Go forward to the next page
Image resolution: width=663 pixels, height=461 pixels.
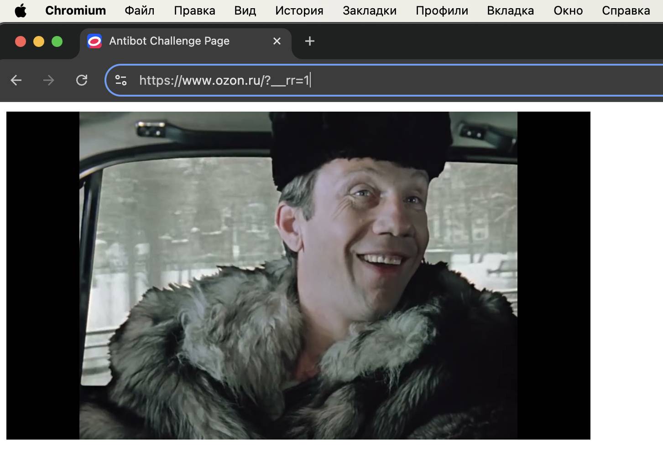pos(49,81)
